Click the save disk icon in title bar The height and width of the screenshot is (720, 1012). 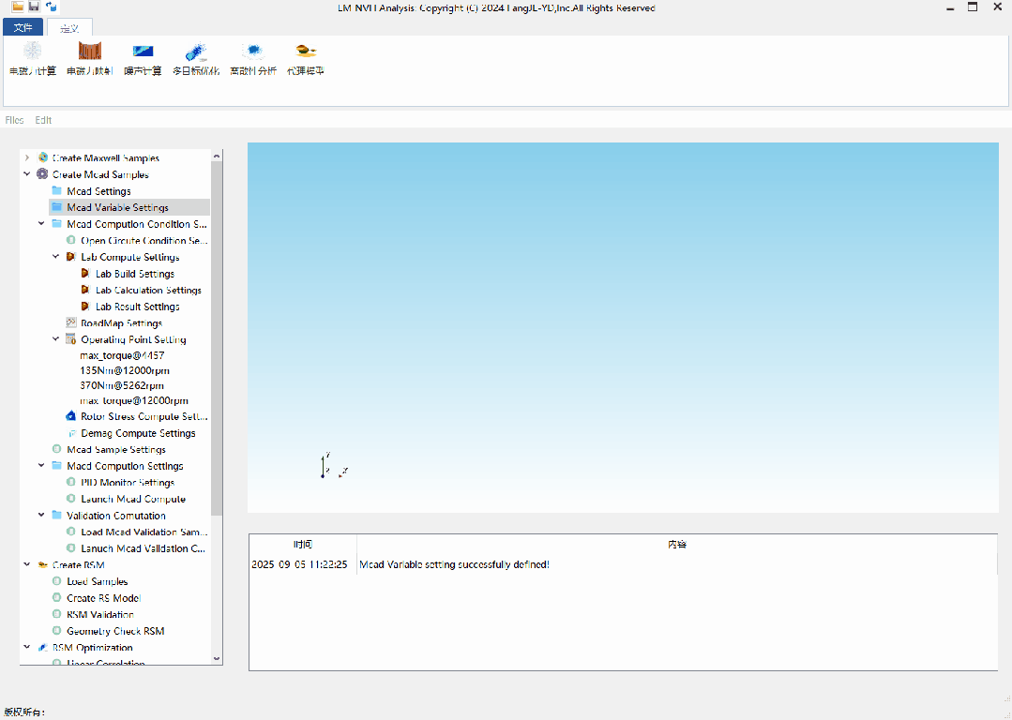[x=34, y=7]
